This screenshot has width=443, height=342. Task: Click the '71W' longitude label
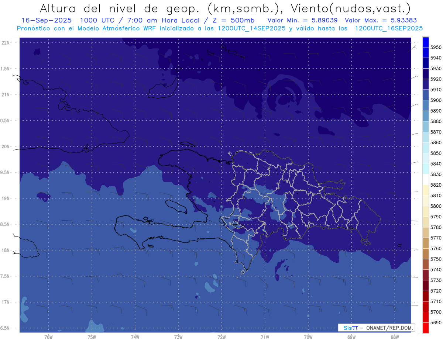coord(265,337)
